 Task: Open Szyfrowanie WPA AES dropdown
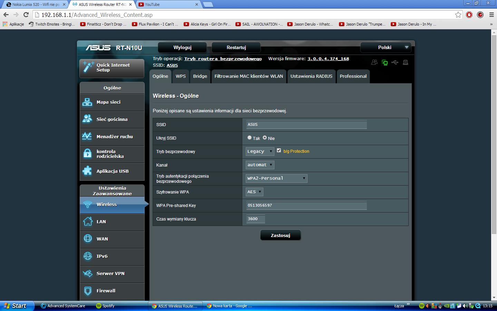click(254, 192)
